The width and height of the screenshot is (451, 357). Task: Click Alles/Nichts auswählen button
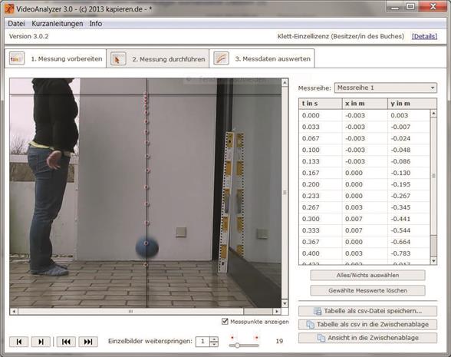[x=367, y=275]
